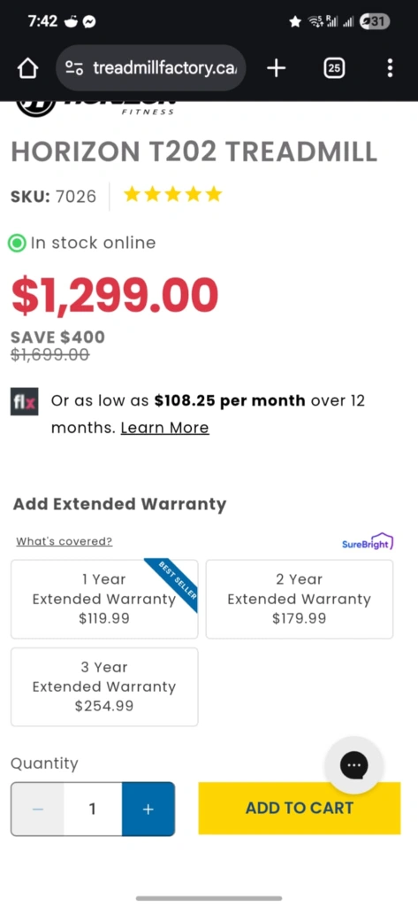
Task: Open the tab switcher showing 25
Action: coord(334,69)
